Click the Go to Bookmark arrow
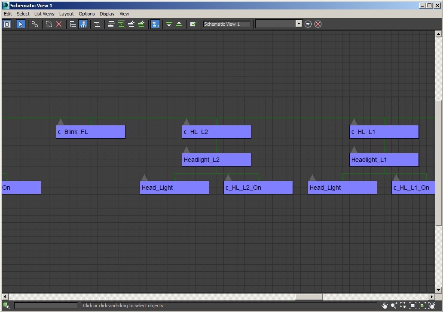 [x=308, y=24]
